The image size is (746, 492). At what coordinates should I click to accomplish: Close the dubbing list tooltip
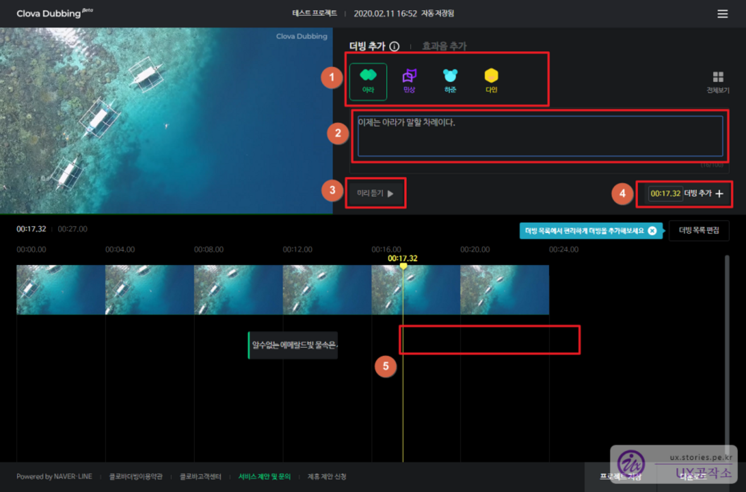click(x=652, y=231)
